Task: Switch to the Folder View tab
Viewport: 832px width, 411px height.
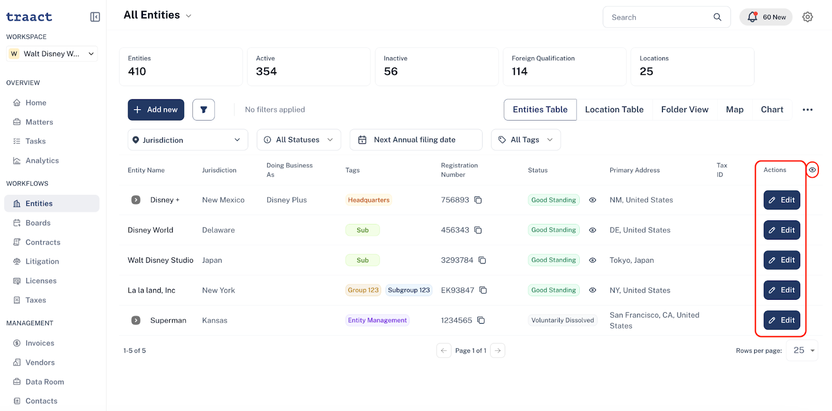Action: (685, 110)
